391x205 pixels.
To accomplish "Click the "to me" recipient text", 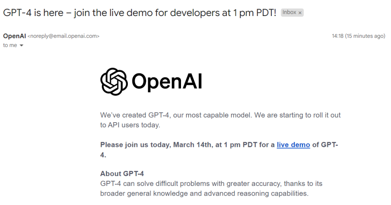I will click(x=10, y=45).
